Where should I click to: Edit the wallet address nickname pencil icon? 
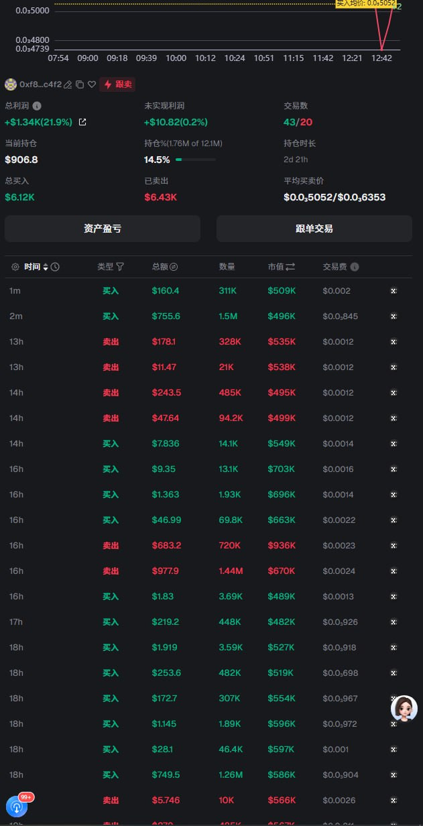click(68, 84)
